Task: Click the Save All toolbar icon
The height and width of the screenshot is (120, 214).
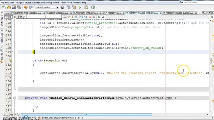Action: click(19, 7)
